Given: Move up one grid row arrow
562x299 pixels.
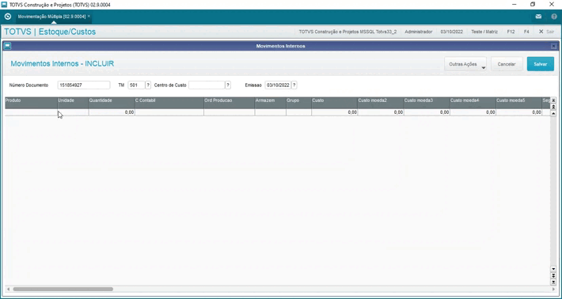Looking at the screenshot, I should [553, 113].
